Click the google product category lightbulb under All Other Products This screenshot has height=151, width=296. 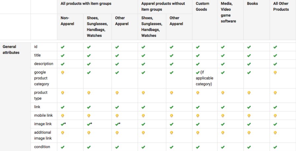[275, 73]
